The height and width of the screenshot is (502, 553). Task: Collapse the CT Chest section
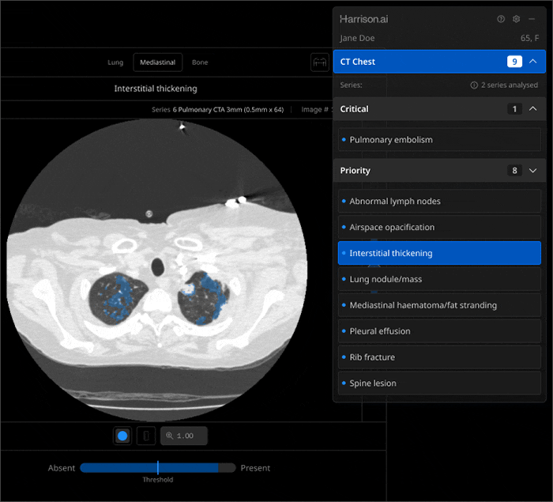(x=533, y=62)
